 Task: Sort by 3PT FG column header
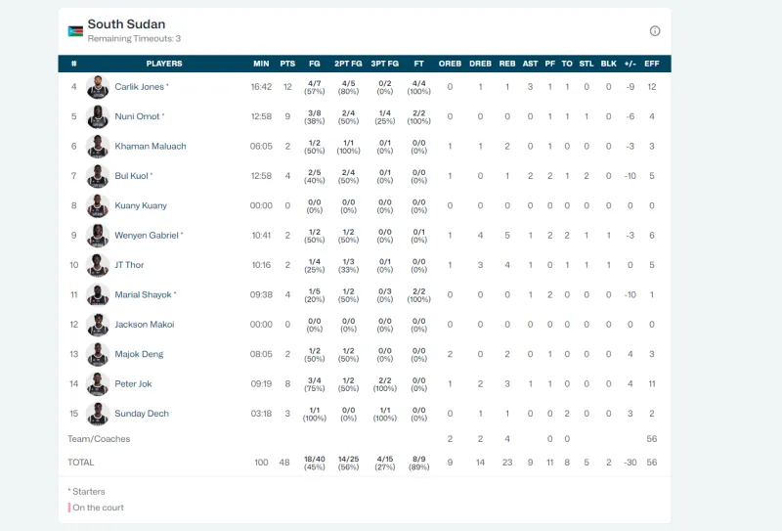[x=384, y=64]
